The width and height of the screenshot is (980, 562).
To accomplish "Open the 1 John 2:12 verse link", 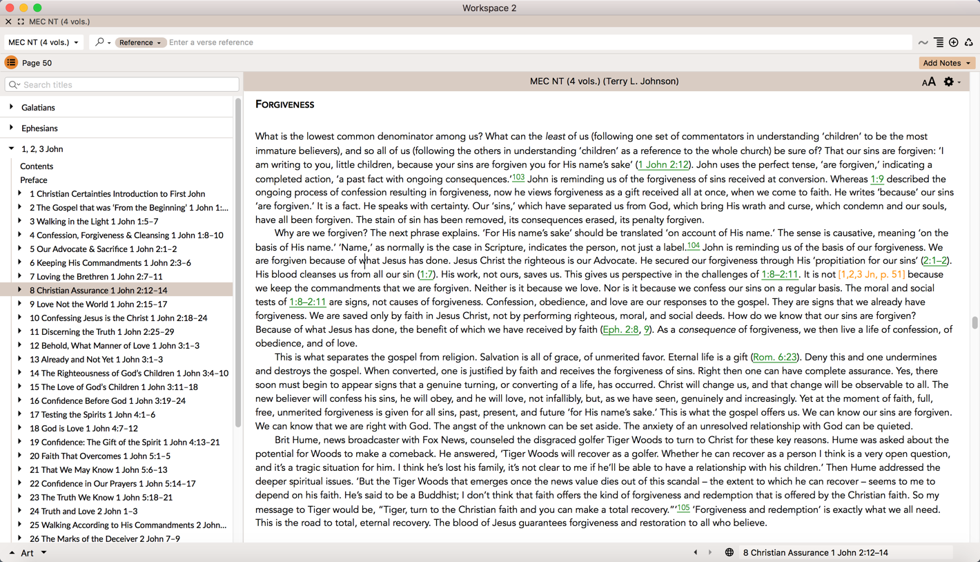I will 663,164.
